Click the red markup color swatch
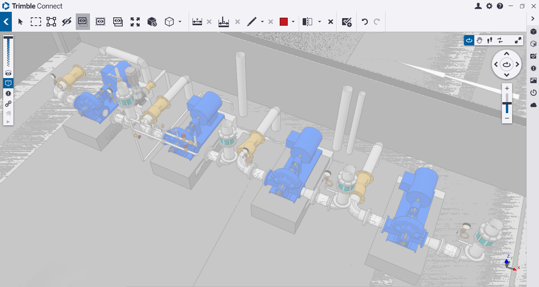 pyautogui.click(x=283, y=22)
